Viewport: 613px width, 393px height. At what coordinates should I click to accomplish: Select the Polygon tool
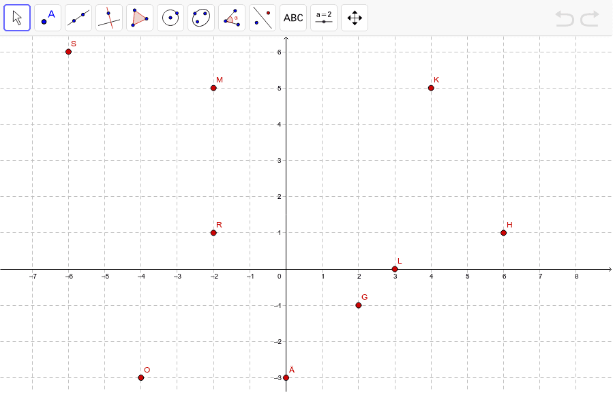[x=140, y=18]
